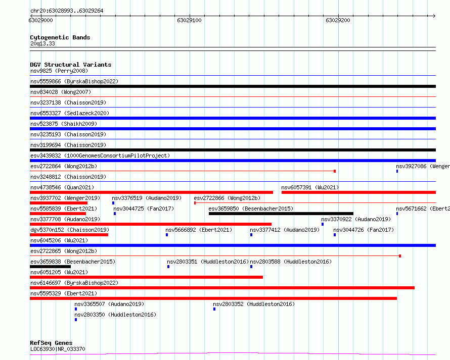Image resolution: width=450 pixels, height=360 pixels.
Task: Open nsv523875 (Shaikh2009) variant label
Action: tap(64, 124)
